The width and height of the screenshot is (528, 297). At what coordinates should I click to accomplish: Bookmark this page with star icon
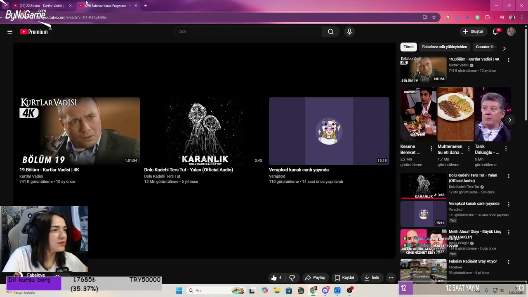pos(434,17)
